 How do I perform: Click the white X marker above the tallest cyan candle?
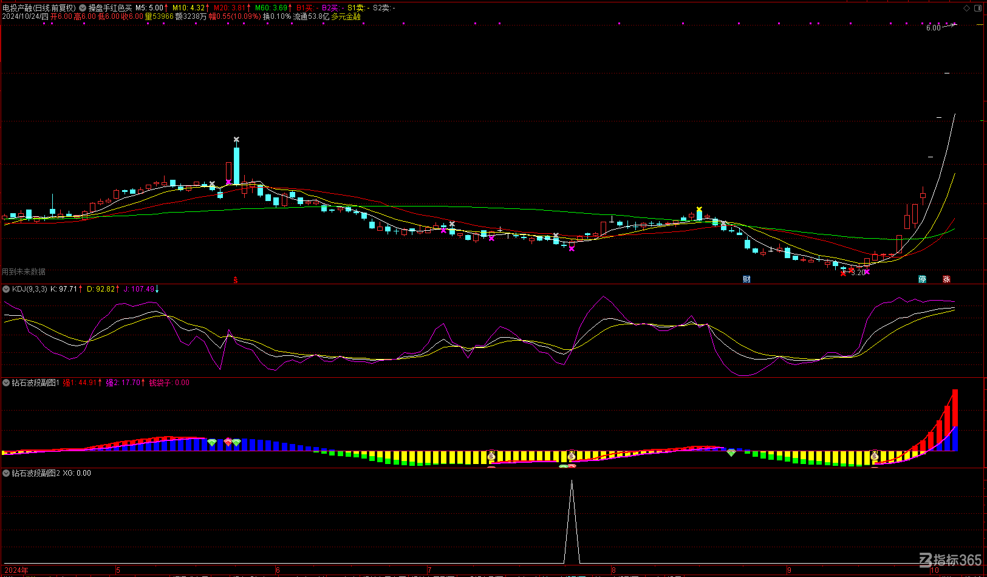pos(236,140)
